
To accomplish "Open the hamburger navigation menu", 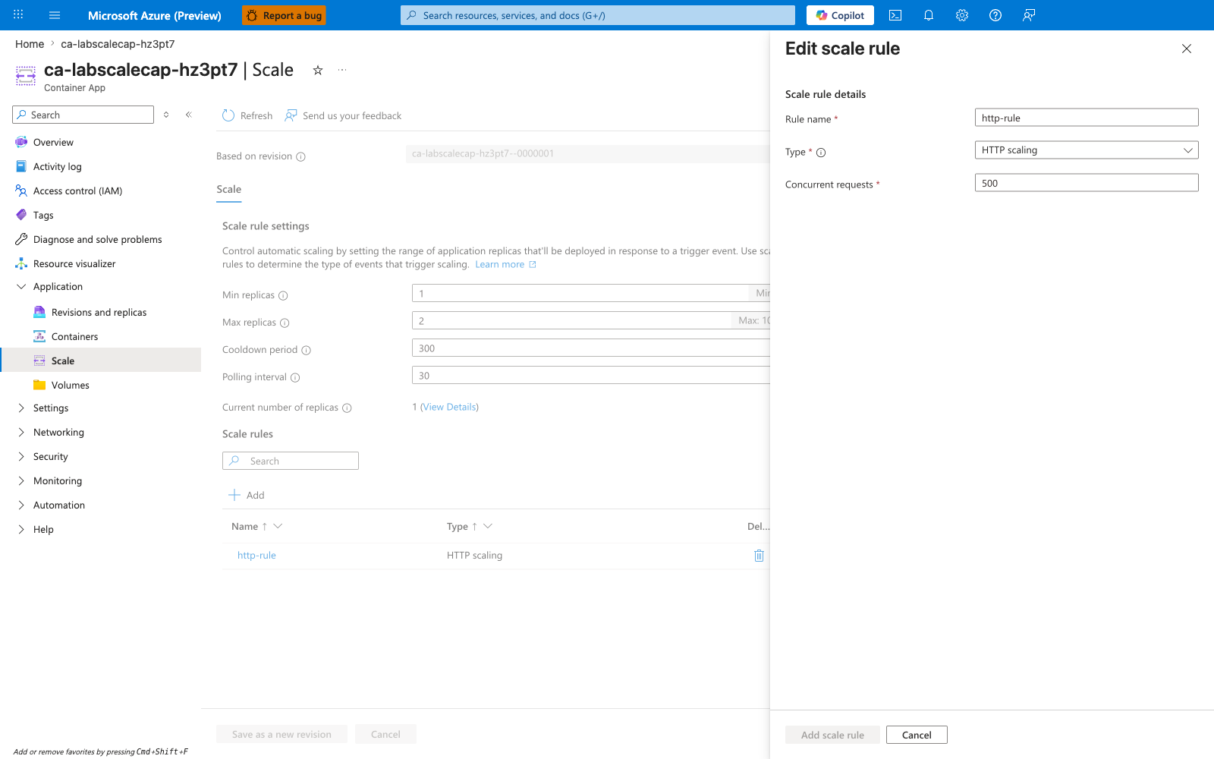I will (55, 15).
